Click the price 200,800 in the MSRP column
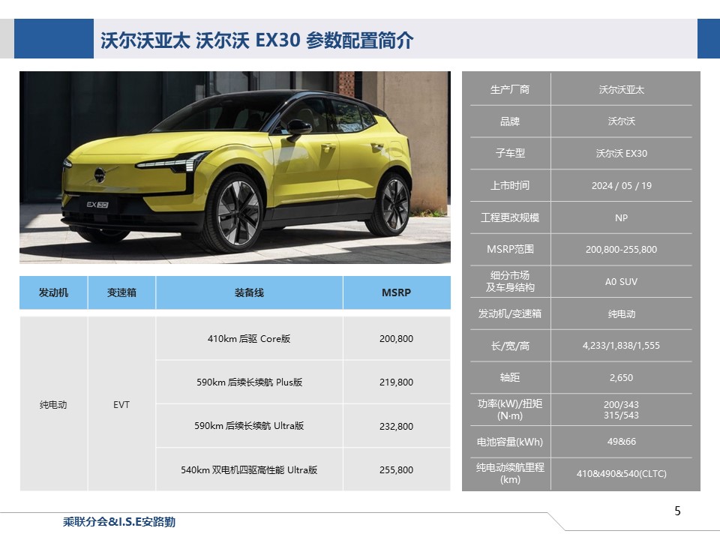The height and width of the screenshot is (540, 720). pyautogui.click(x=396, y=338)
